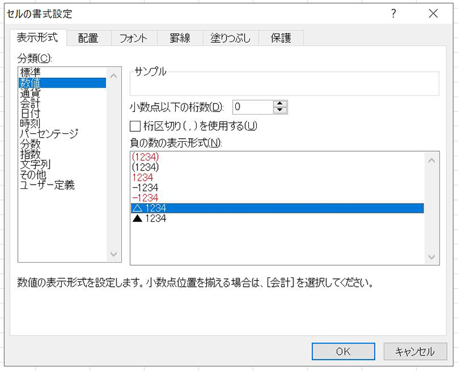Decrease decimal places with down spinner
This screenshot has height=371, width=458.
click(280, 110)
